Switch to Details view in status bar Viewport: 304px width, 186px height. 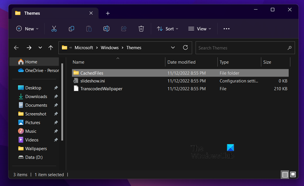tap(285, 175)
